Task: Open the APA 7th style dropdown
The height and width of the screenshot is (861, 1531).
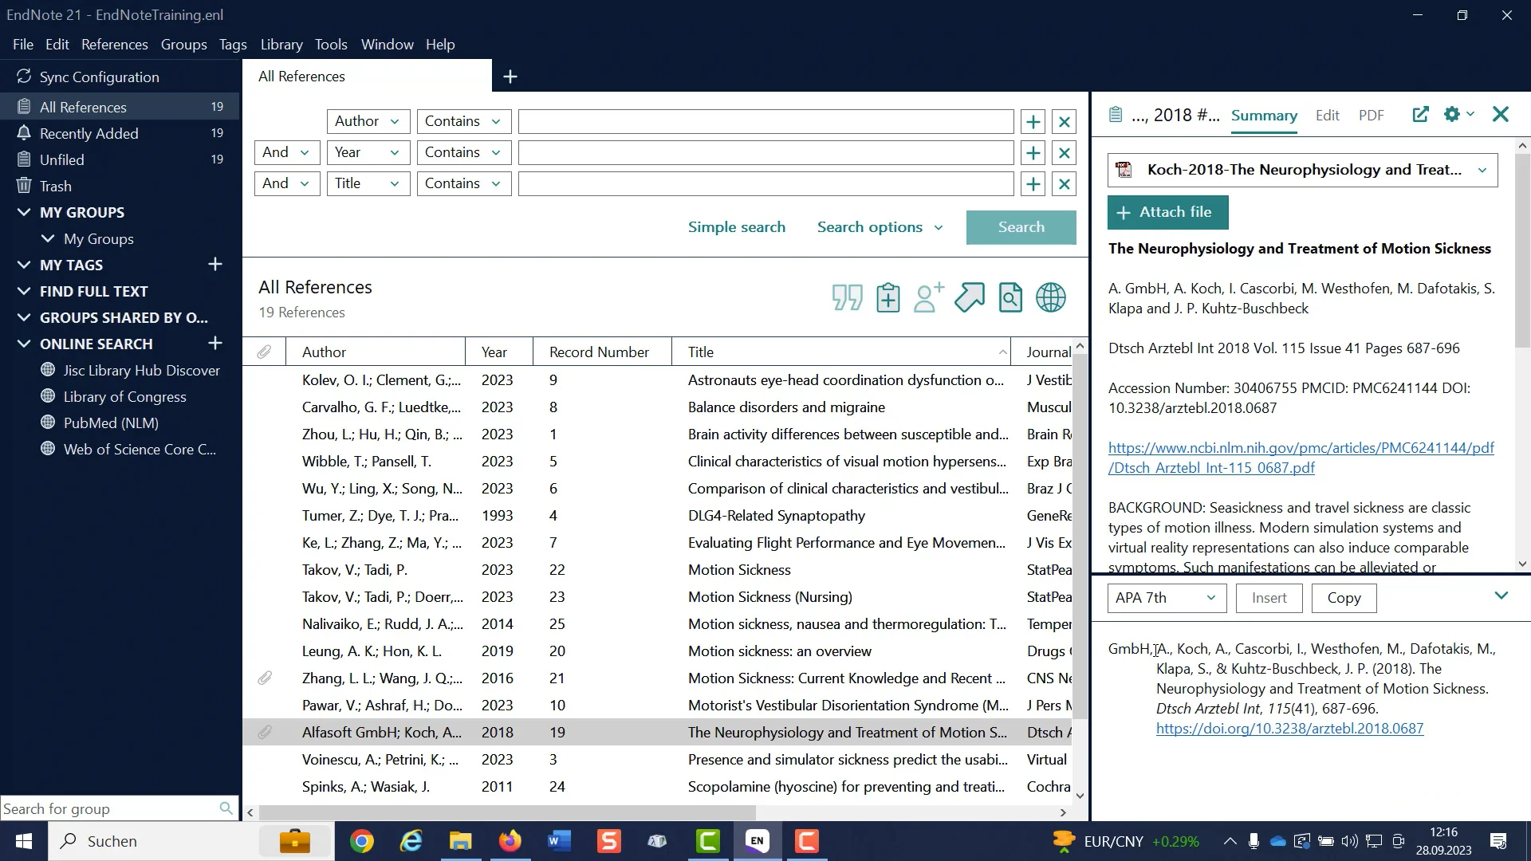Action: pyautogui.click(x=1166, y=598)
